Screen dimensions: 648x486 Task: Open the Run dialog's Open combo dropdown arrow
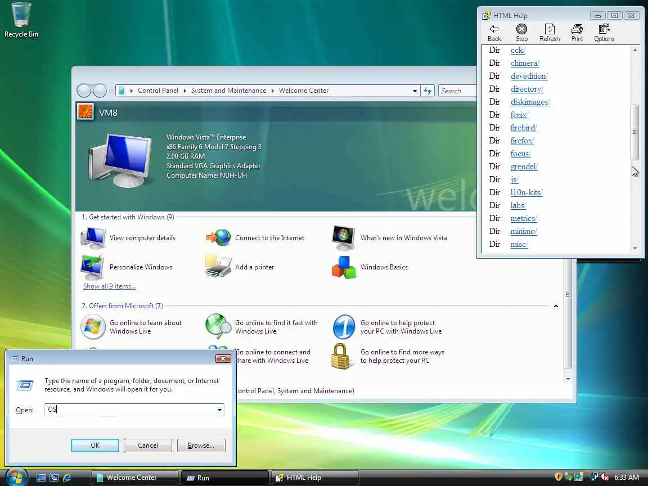tap(219, 409)
